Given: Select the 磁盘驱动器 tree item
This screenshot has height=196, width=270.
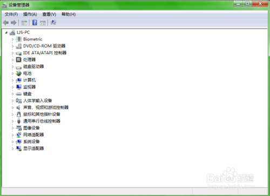Looking at the screenshot, I should 33,67.
